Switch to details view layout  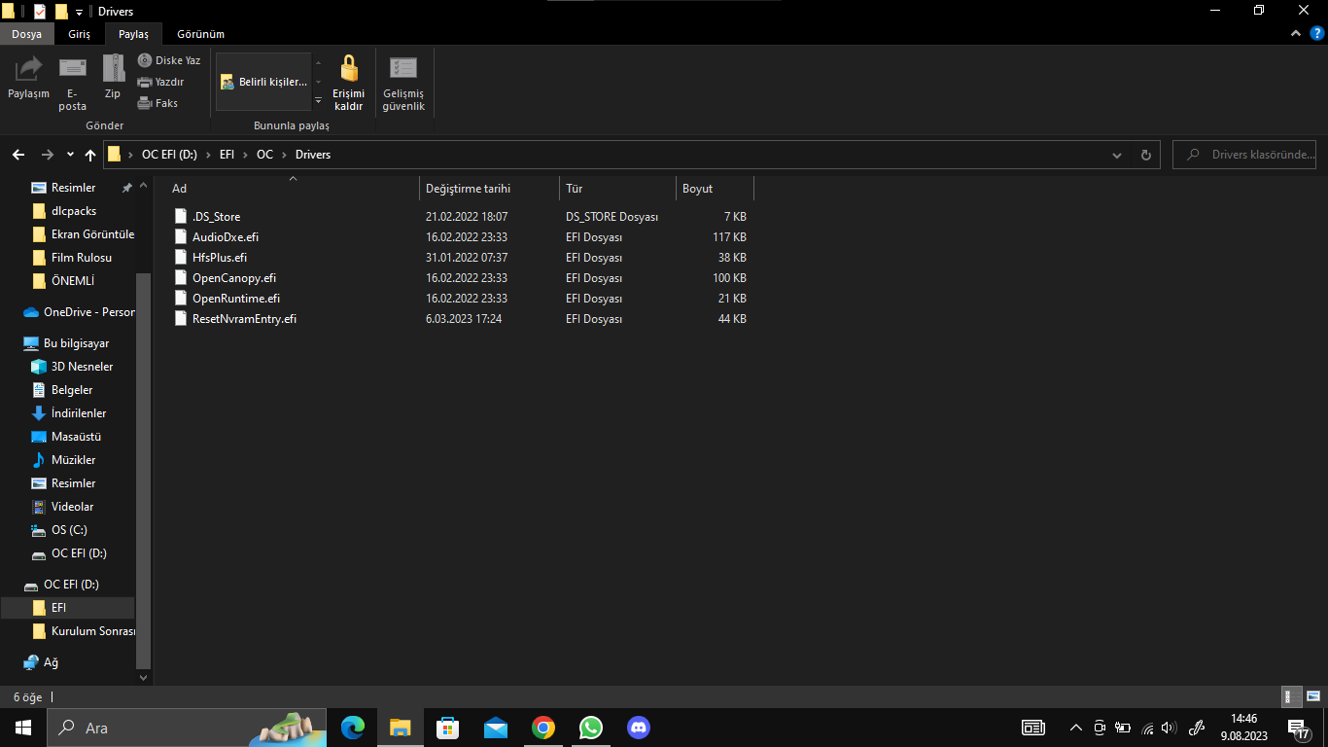(x=1292, y=696)
